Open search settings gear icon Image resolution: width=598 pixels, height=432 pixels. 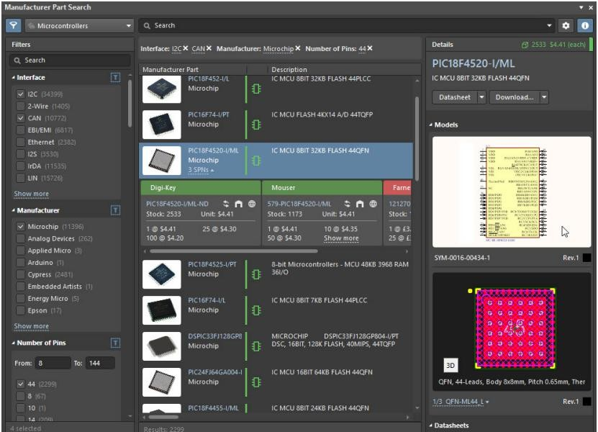point(566,26)
